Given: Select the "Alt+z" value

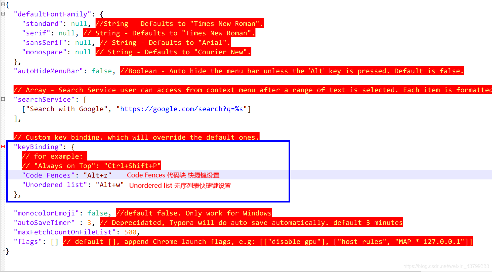Looking at the screenshot, I should [x=97, y=175].
